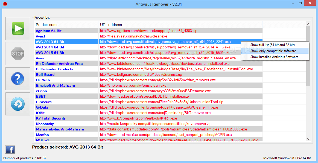This screenshot has height=163, width=318.
Task: Click the URL address column header
Action: coord(111,25)
